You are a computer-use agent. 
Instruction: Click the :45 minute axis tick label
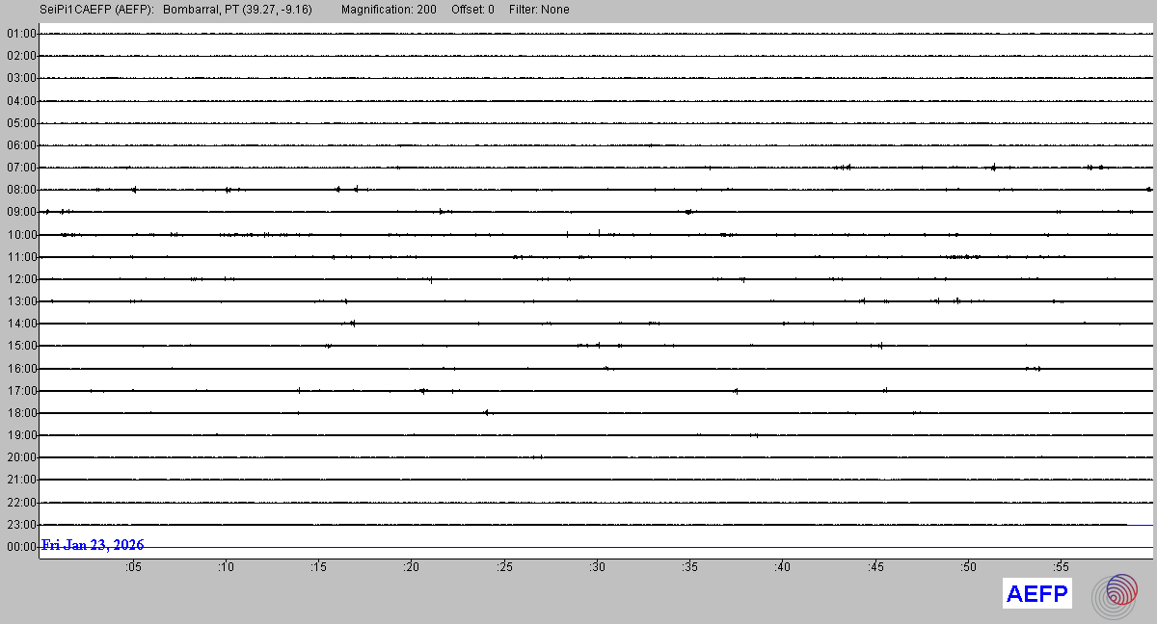[x=875, y=567]
